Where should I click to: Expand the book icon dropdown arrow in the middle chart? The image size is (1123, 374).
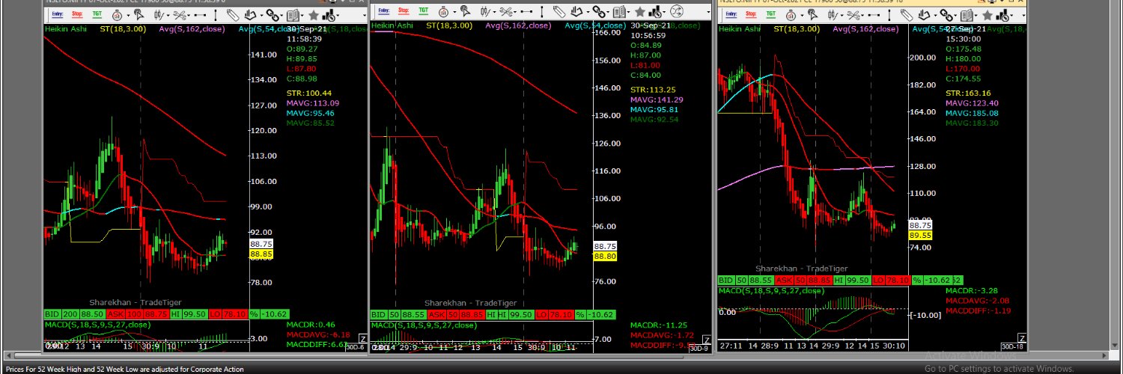pos(628,12)
